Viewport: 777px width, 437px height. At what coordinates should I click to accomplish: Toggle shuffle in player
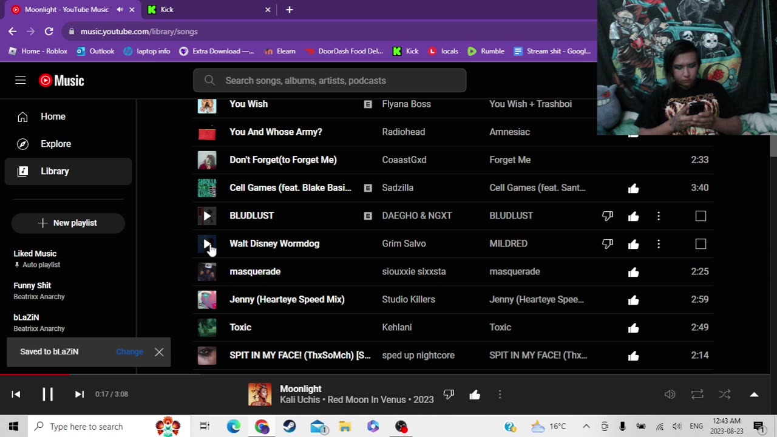click(x=725, y=395)
